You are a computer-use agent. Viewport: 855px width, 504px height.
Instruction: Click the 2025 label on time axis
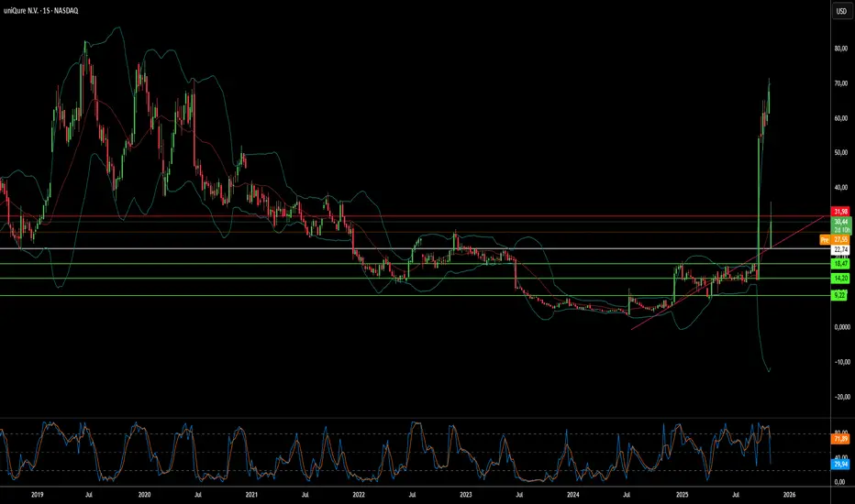(x=682, y=495)
